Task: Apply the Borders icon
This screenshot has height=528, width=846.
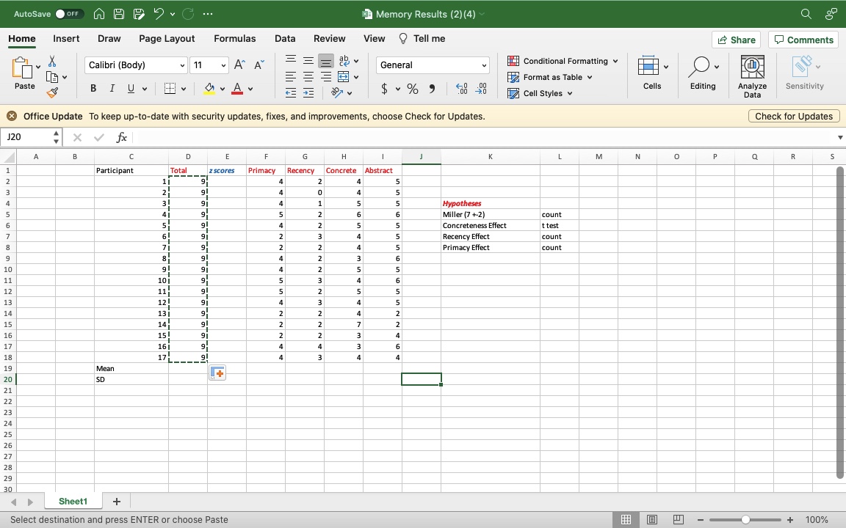Action: pyautogui.click(x=170, y=88)
